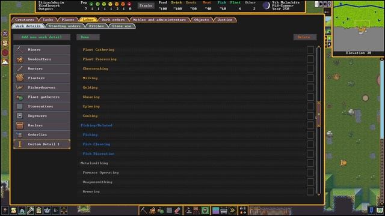Click the weather cloud icon on left edge

pos(5,62)
